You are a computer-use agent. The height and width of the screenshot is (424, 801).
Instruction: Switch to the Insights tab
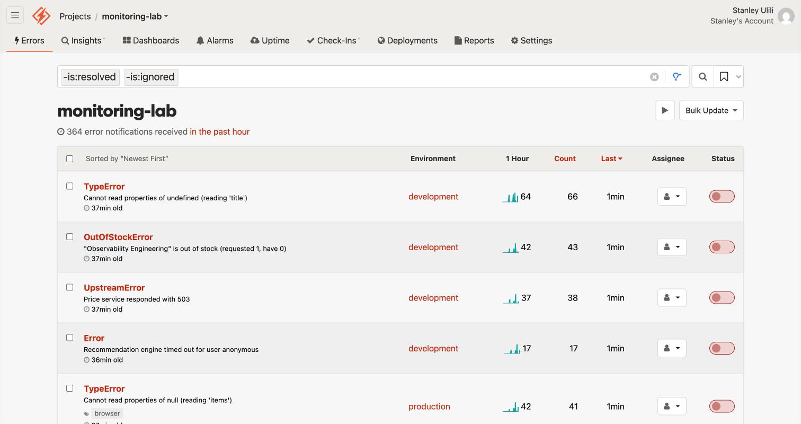click(83, 41)
